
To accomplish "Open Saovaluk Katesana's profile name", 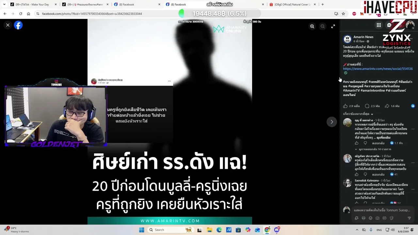I will 367,180.
